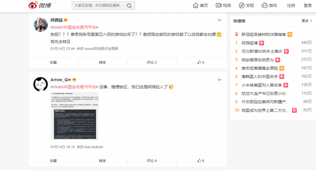Click the 注册 register link
Image resolution: width=316 pixels, height=170 pixels.
pyautogui.click(x=291, y=5)
